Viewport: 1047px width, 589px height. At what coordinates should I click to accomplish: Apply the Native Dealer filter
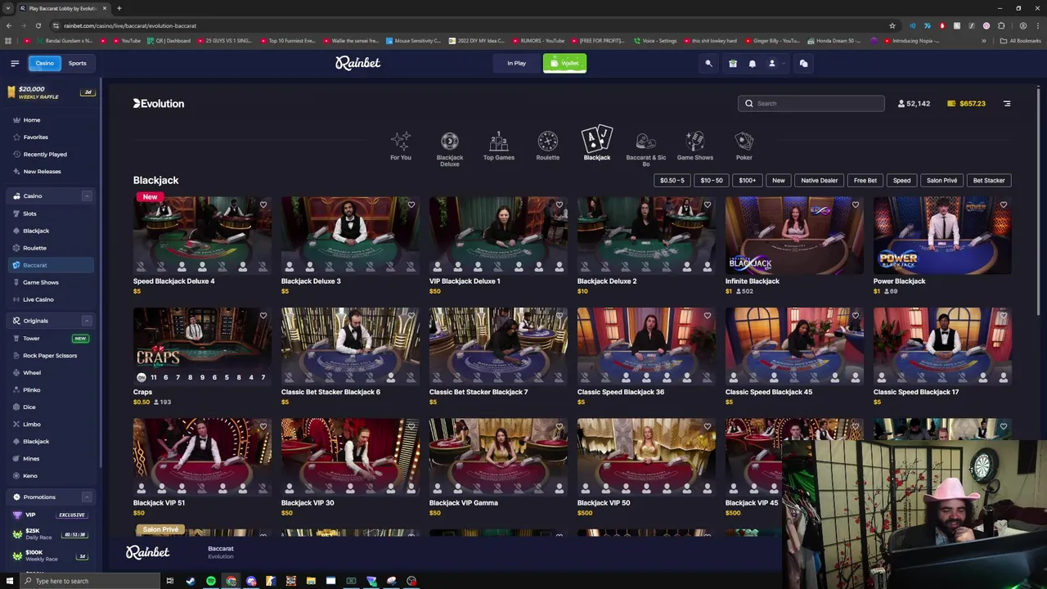pos(820,180)
